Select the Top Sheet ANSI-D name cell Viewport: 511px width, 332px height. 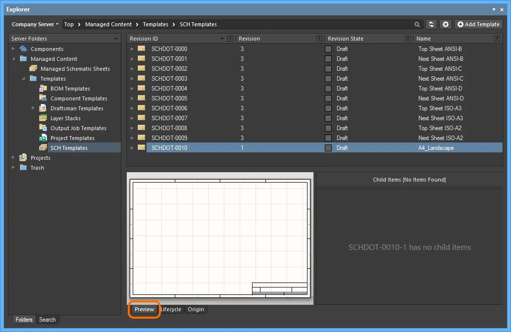tap(440, 89)
